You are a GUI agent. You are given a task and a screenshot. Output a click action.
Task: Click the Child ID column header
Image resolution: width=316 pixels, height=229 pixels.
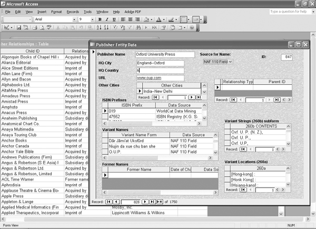click(32, 51)
